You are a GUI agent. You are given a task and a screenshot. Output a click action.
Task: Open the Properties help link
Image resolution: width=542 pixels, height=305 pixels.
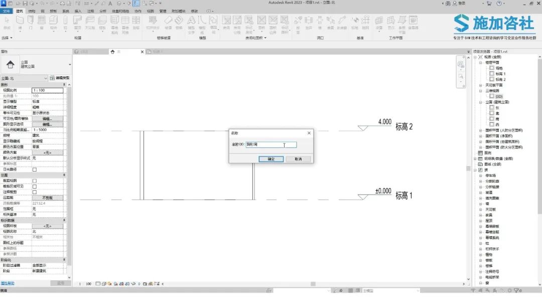click(8, 283)
